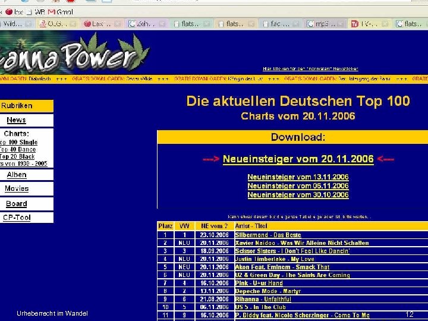Click date 13.11.2006 in Depeche Mode row
The height and width of the screenshot is (321, 428).
click(x=214, y=291)
